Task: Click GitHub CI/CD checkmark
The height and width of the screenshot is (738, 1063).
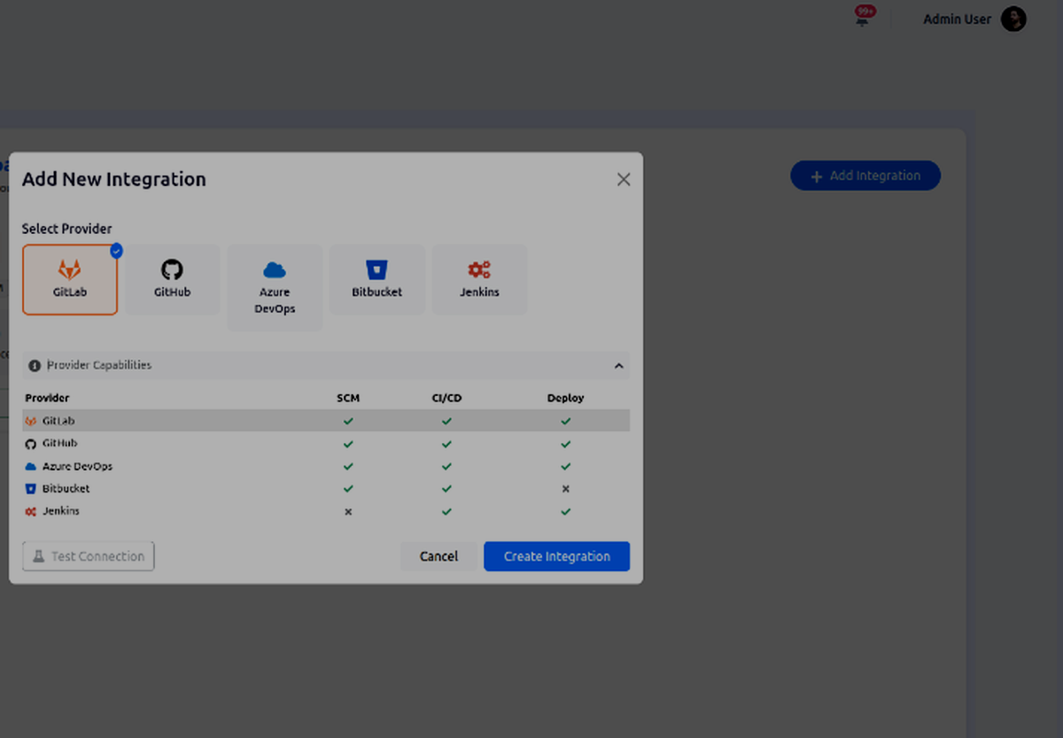Action: [446, 443]
